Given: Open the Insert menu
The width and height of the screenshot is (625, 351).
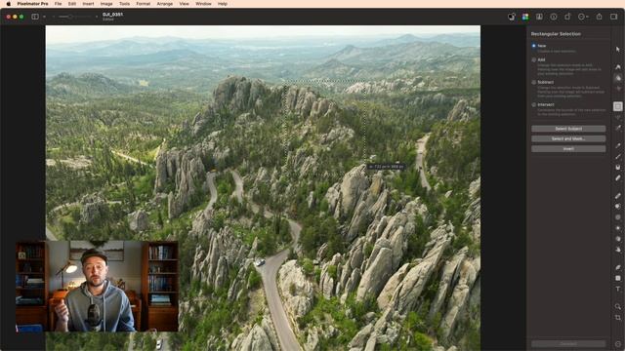Looking at the screenshot, I should tap(88, 4).
